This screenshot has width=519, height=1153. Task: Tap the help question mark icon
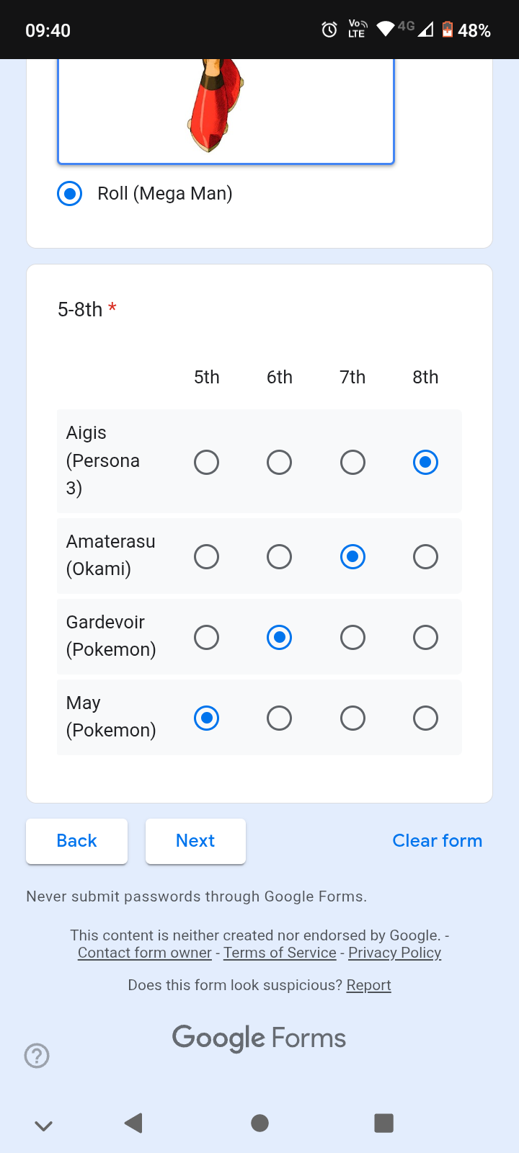[x=37, y=1056]
